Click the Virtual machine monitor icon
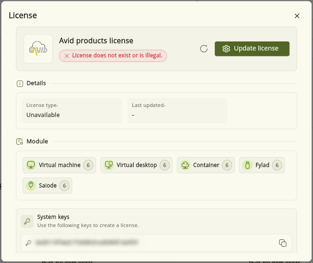This screenshot has height=263, width=313. click(31, 165)
